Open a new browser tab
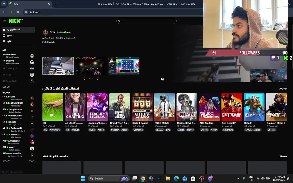 click(x=56, y=4)
